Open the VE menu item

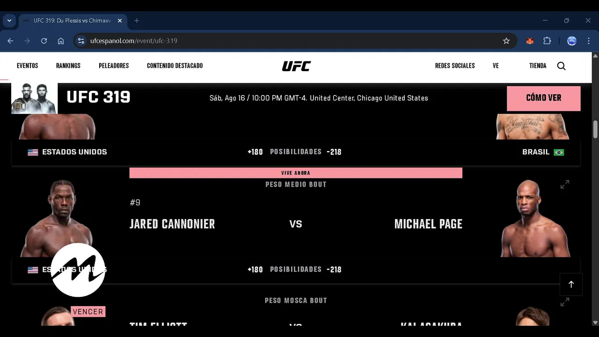pos(496,66)
